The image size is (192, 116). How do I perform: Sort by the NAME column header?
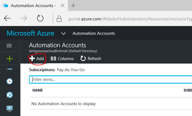tap(38, 90)
